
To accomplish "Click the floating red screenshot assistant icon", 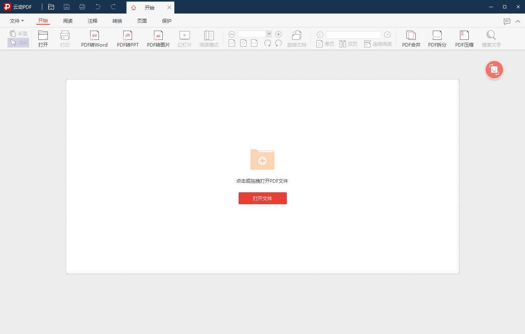I will point(494,70).
